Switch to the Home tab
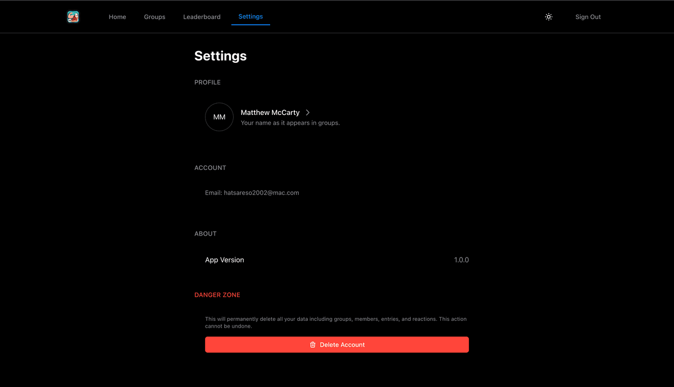This screenshot has width=674, height=387. tap(117, 17)
